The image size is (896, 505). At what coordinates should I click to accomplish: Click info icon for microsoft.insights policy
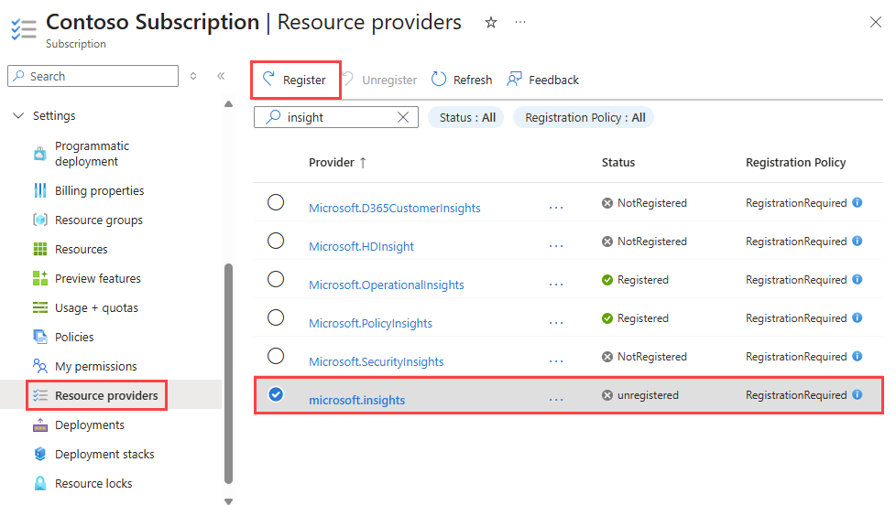pyautogui.click(x=858, y=395)
